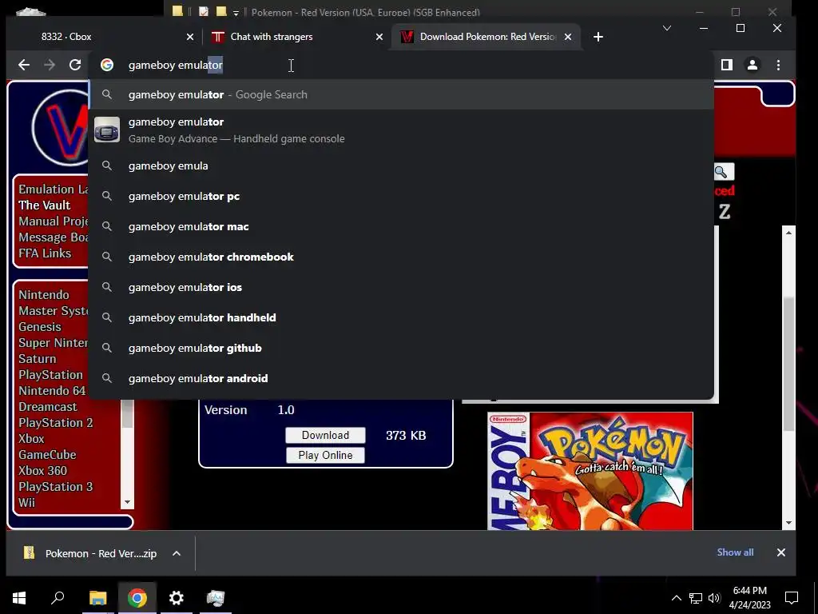818x614 pixels.
Task: Click systems list scroll down arrow
Action: point(127,502)
